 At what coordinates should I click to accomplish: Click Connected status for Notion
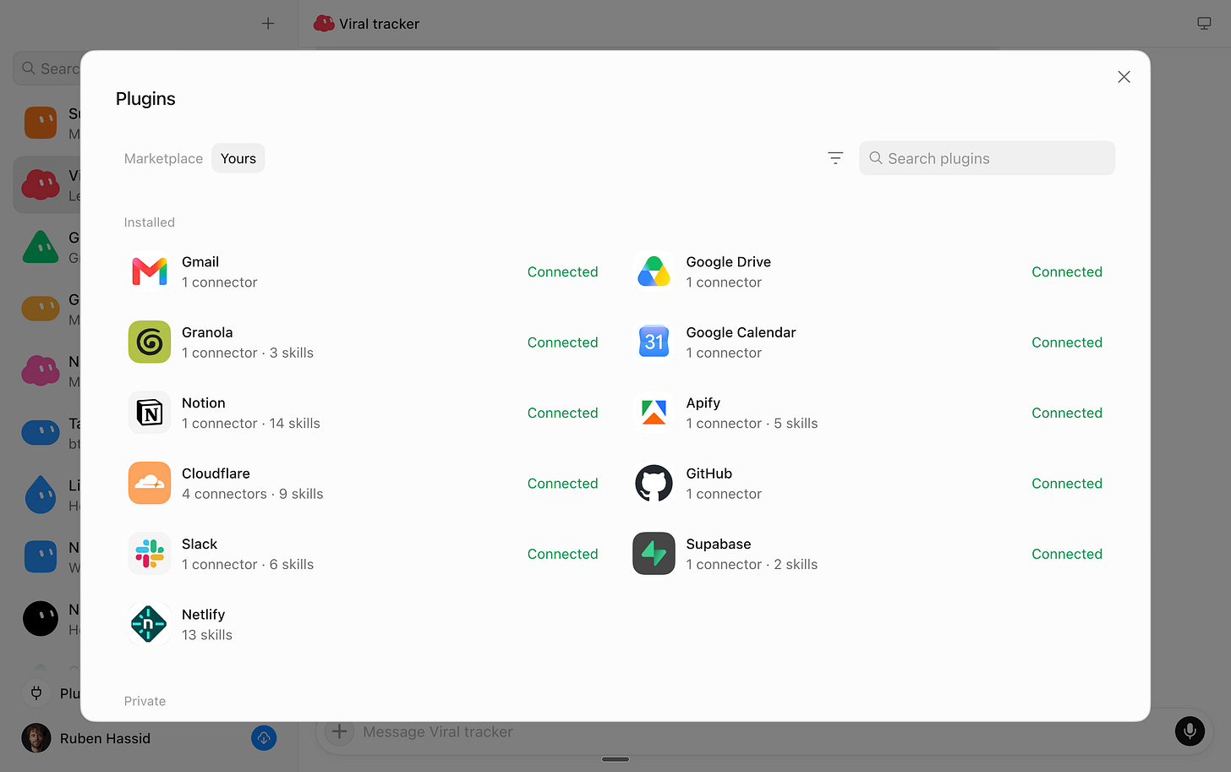[562, 413]
